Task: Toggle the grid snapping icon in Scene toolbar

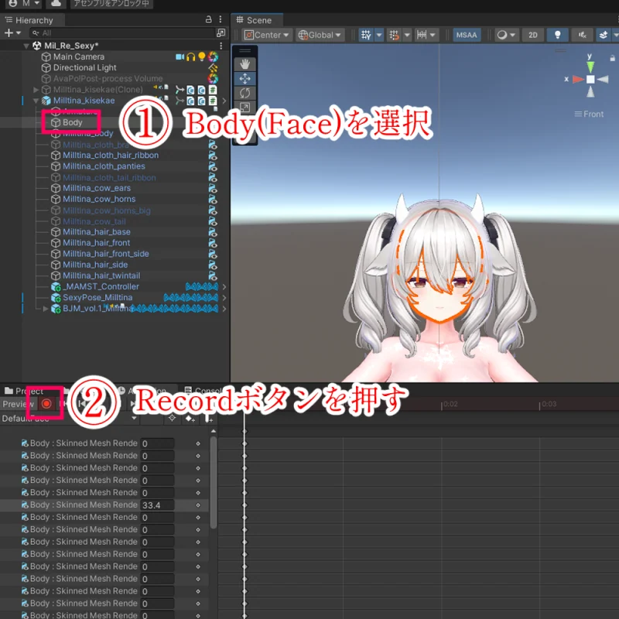Action: (394, 35)
